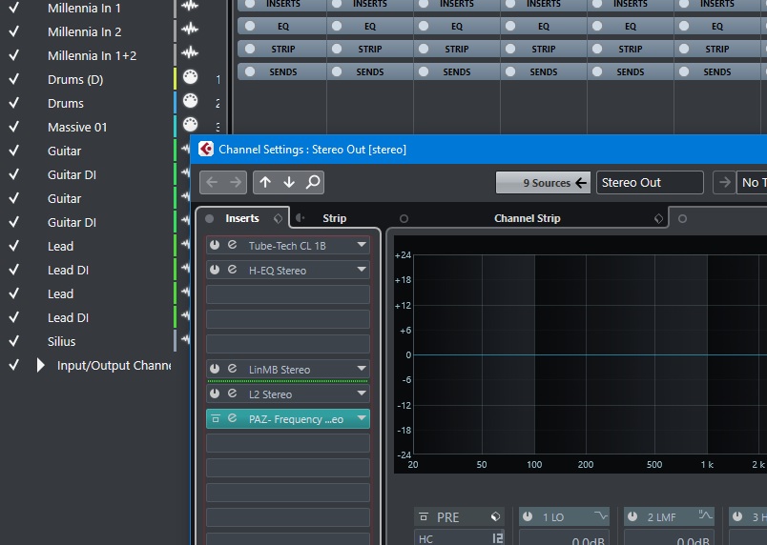Change 1 LO band filter type icon
Screen dimensions: 767x545
(600, 516)
